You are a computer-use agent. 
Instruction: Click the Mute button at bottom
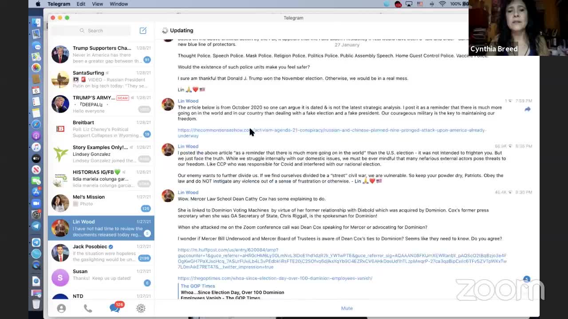pos(347,308)
